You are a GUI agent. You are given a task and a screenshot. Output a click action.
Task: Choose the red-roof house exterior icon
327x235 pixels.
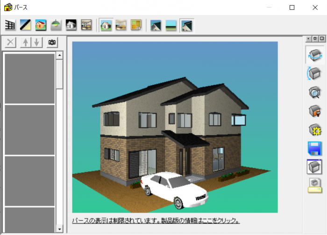coord(41,25)
